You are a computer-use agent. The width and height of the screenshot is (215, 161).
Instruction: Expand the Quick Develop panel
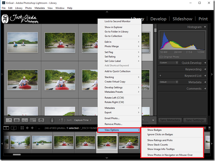tap(205, 63)
